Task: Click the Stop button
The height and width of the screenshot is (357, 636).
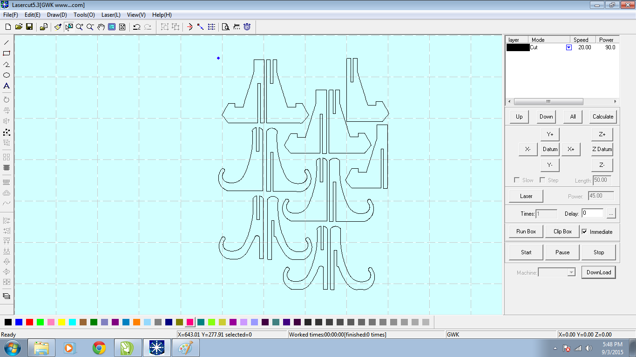Action: tap(599, 252)
